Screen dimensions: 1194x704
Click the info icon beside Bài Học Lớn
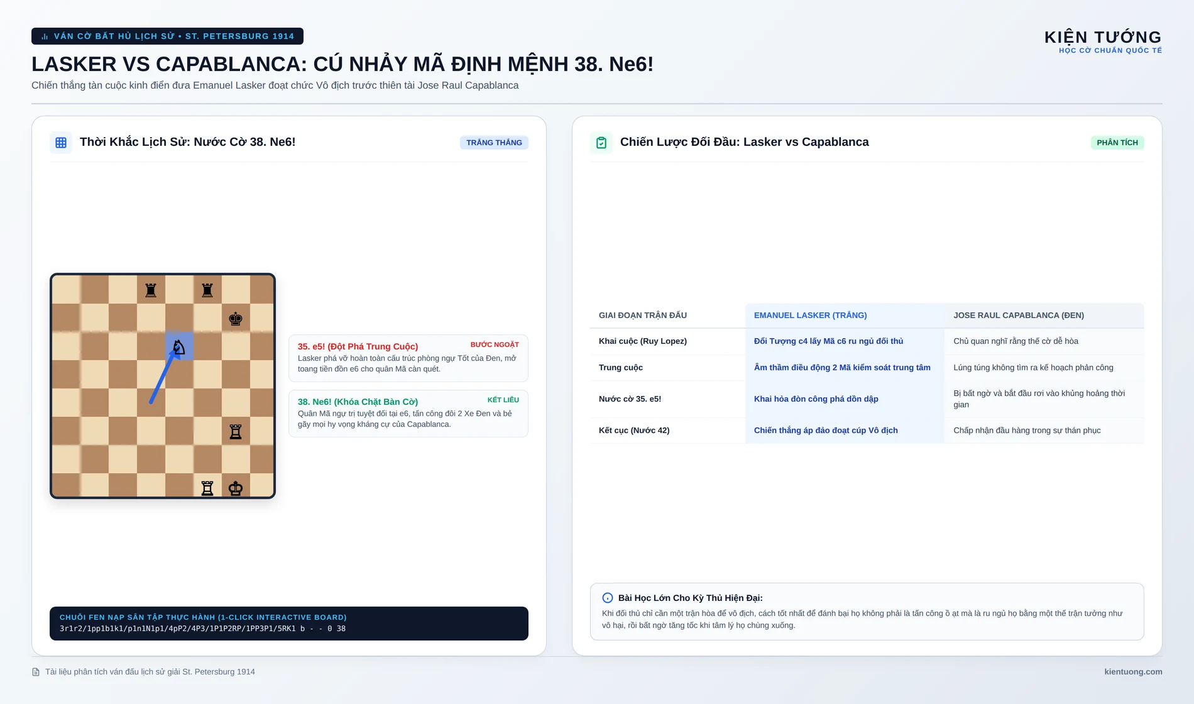(x=608, y=598)
